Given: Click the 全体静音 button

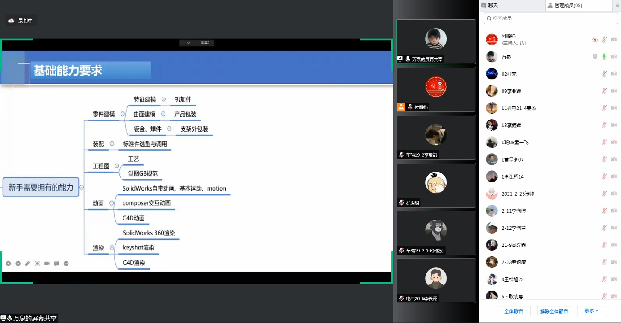Looking at the screenshot, I should click(513, 311).
